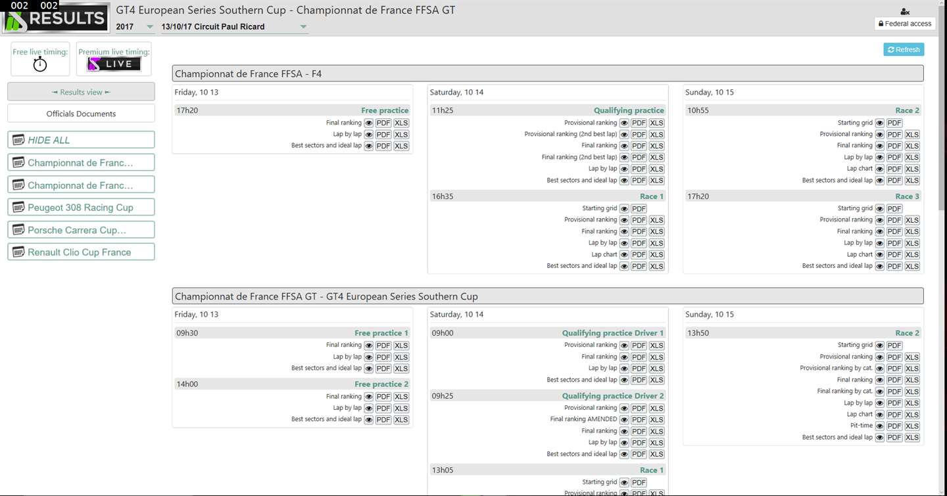View Qualifying practice Driver 1 Best sectors eye icon
The width and height of the screenshot is (947, 496).
pyautogui.click(x=624, y=380)
